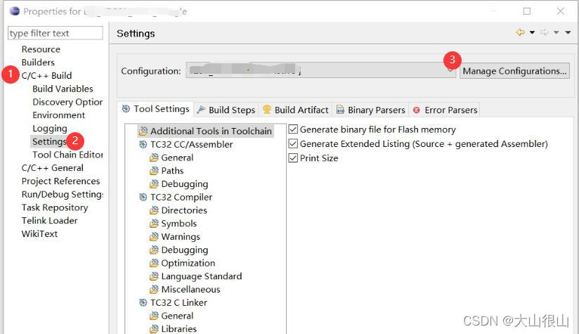Maximize the Properties window
Viewport: 579px width, 334px height.
[527, 11]
